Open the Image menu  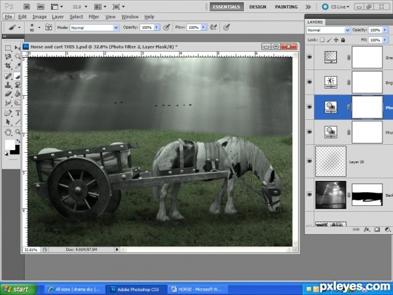39,17
